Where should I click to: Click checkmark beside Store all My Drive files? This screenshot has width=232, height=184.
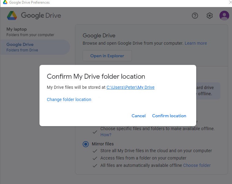(95, 151)
